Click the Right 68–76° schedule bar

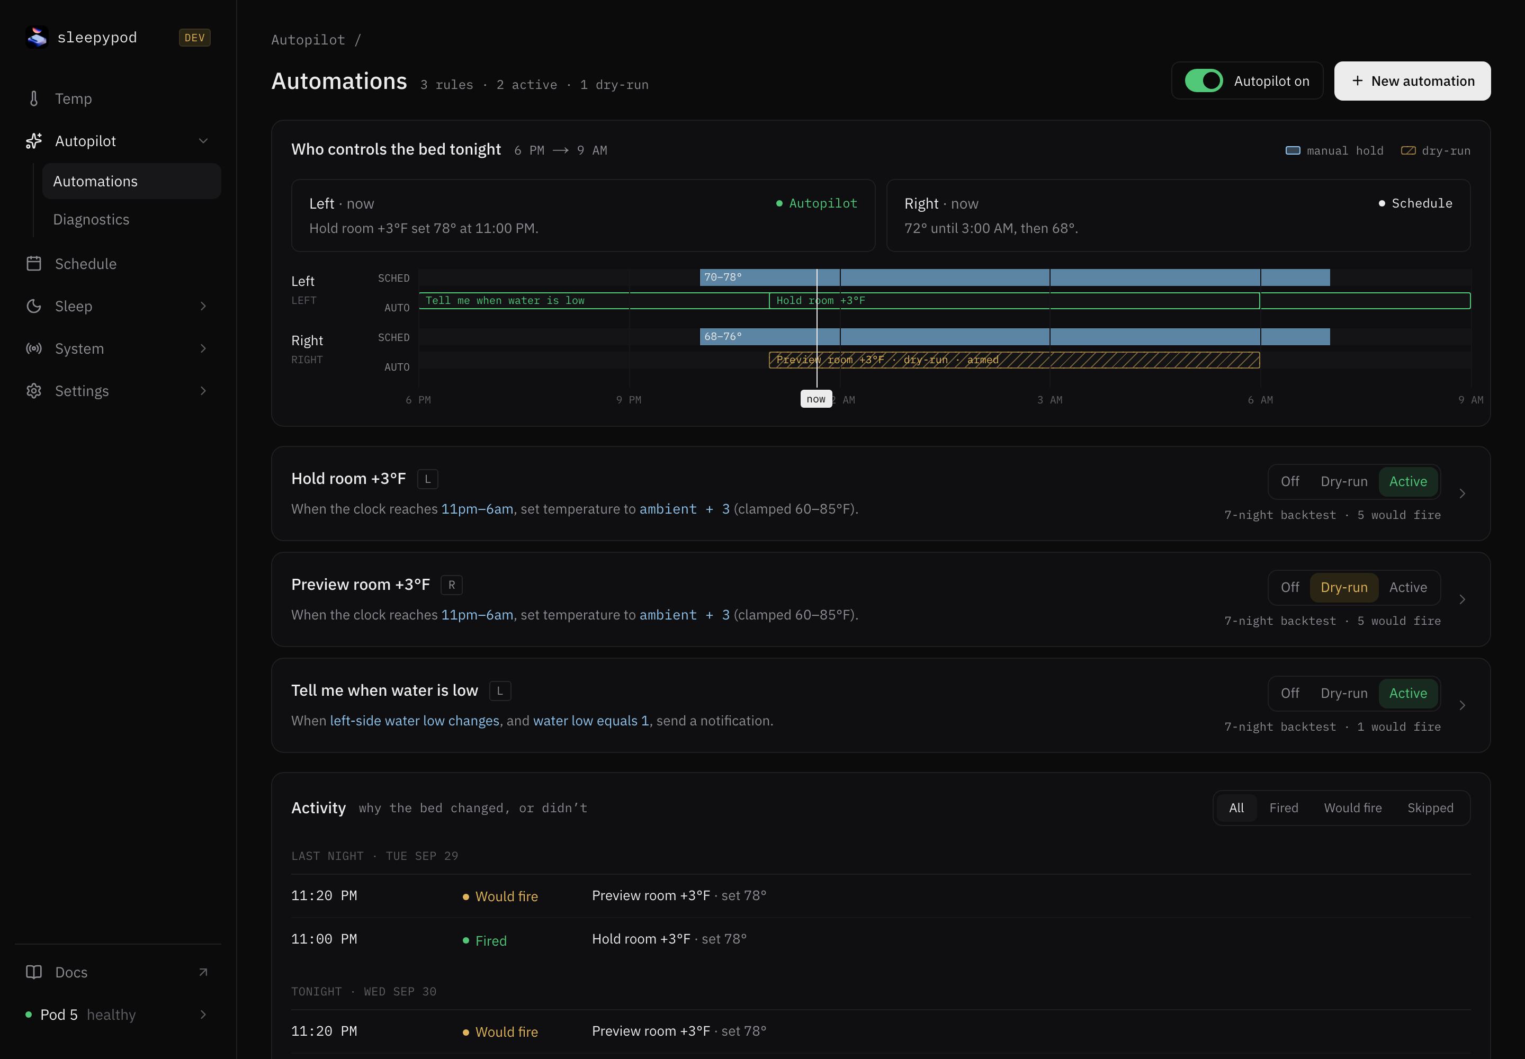pos(1015,337)
